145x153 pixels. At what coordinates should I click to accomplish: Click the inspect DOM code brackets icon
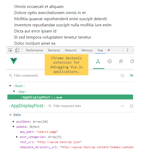[x=122, y=106]
